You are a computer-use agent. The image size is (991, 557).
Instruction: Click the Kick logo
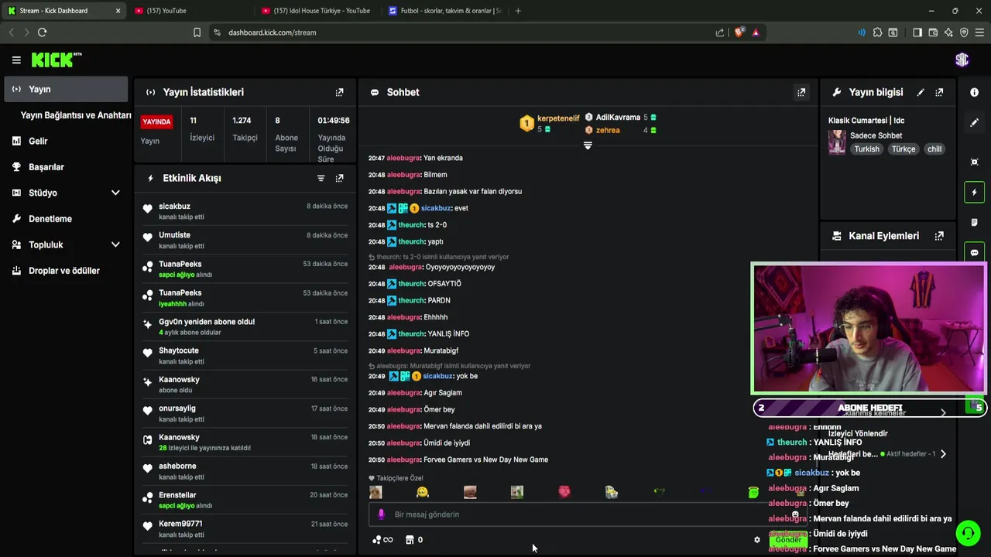[x=56, y=60]
